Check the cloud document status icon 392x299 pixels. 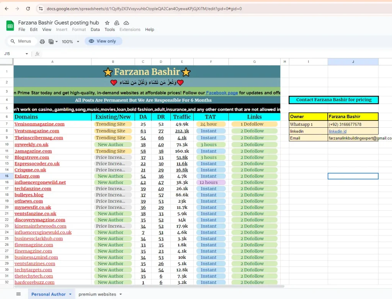point(126,23)
